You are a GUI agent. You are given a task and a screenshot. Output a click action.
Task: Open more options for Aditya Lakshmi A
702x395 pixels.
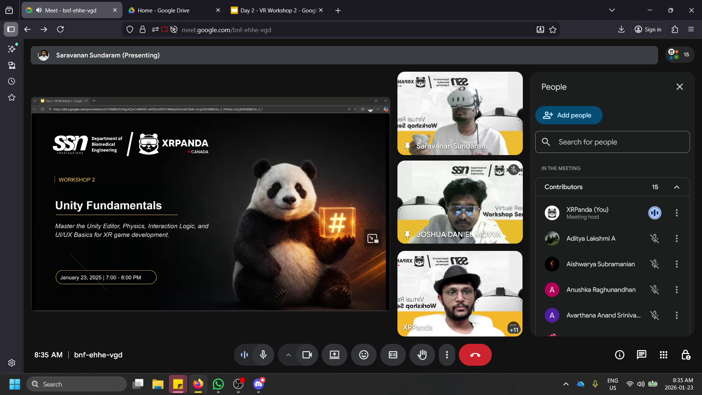coord(676,238)
